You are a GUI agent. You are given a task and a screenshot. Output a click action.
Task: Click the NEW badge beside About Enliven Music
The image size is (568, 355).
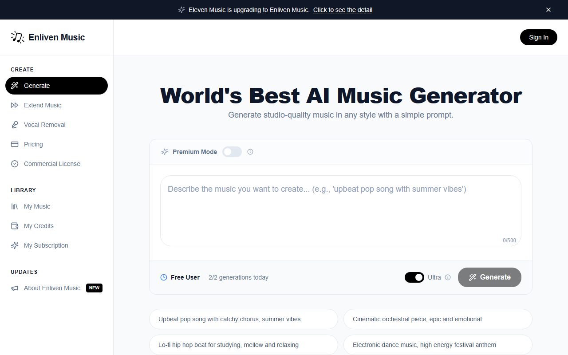point(94,288)
